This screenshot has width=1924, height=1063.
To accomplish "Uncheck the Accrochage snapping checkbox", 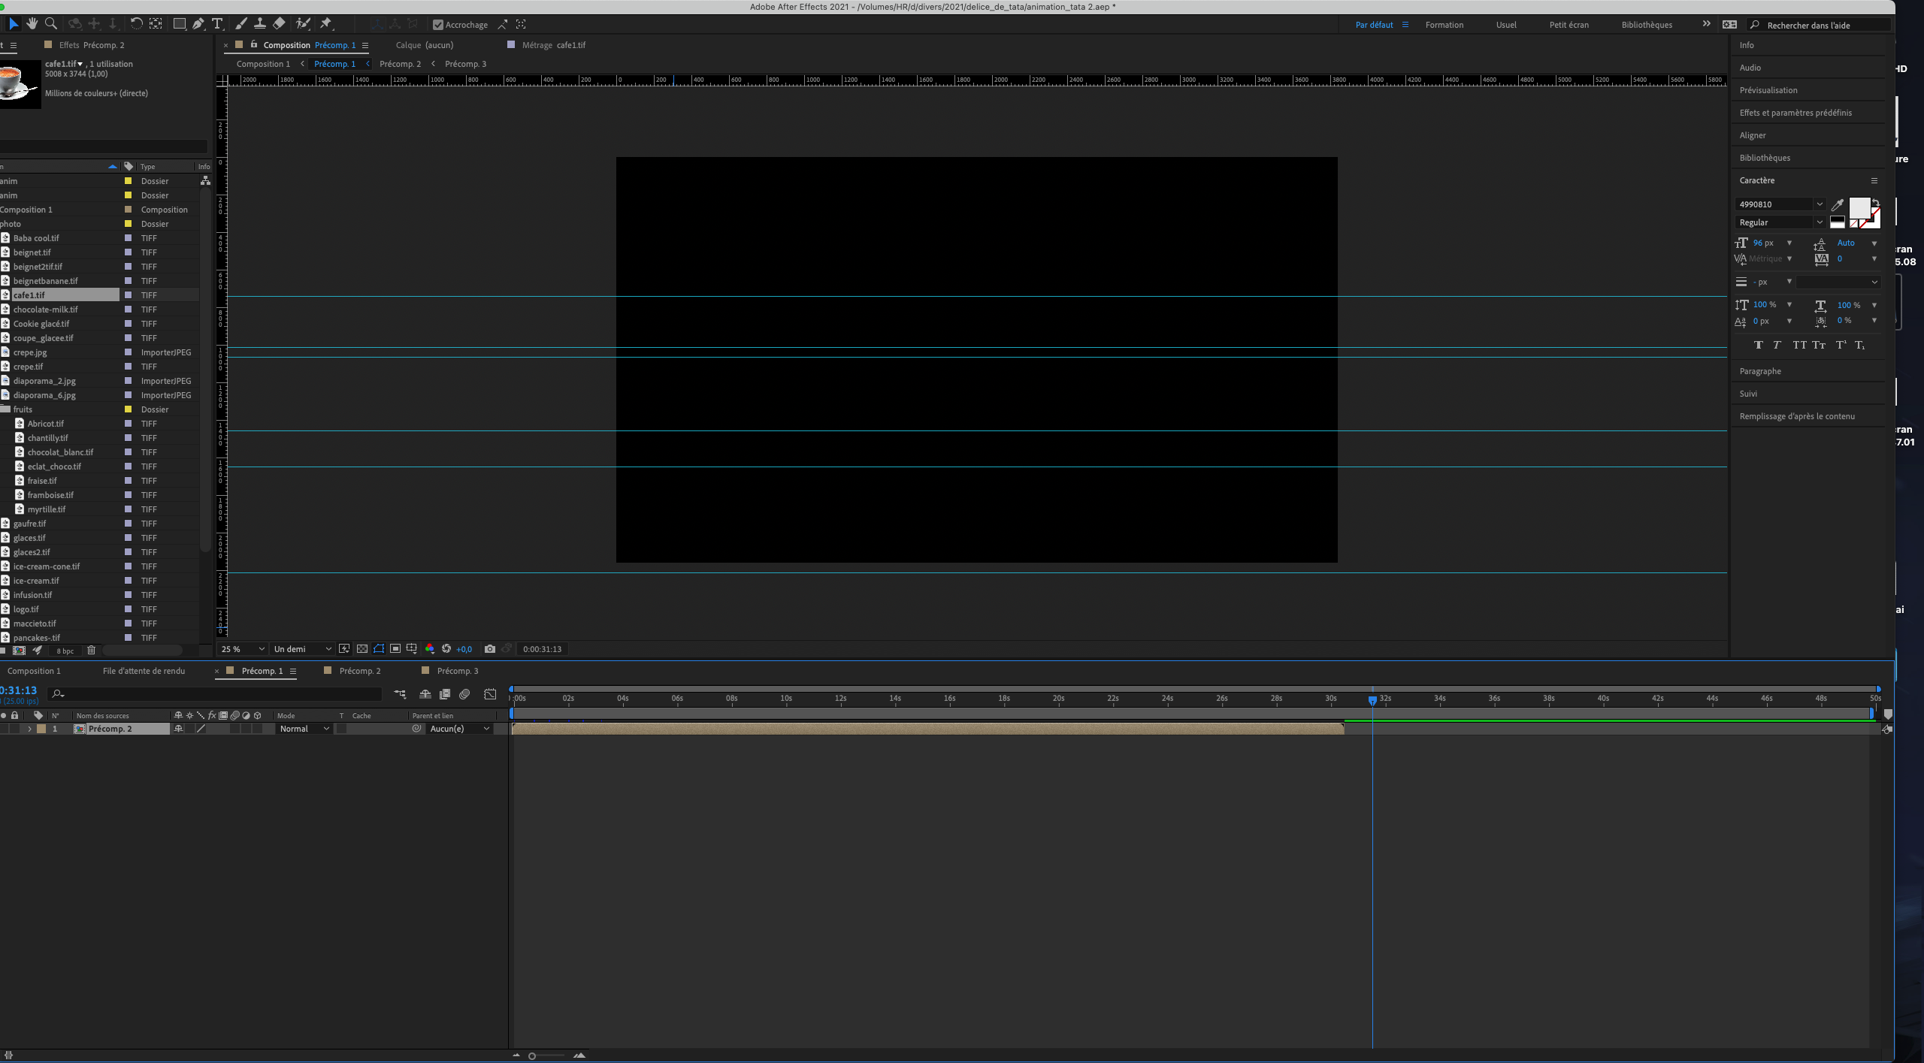I will 438,25.
